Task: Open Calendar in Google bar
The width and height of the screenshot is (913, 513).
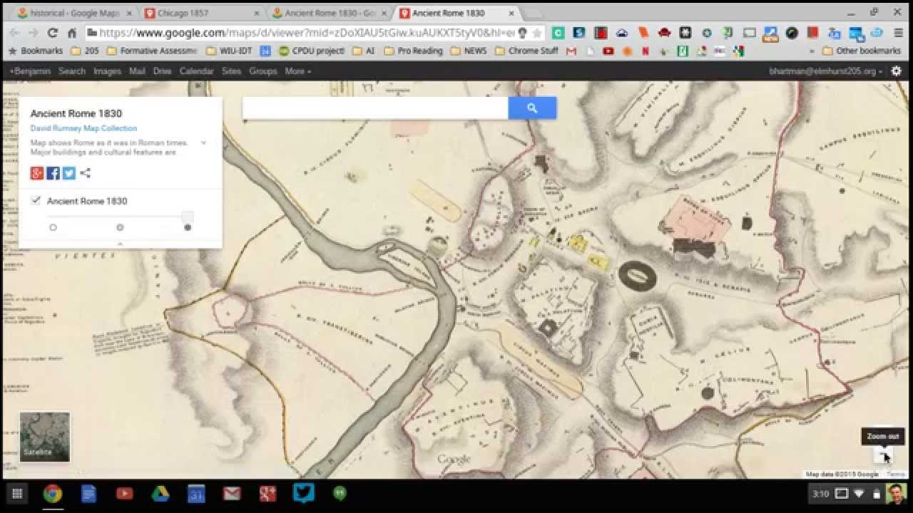Action: (x=196, y=71)
